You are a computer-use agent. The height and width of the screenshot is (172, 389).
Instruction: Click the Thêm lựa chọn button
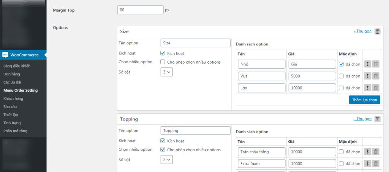point(364,100)
